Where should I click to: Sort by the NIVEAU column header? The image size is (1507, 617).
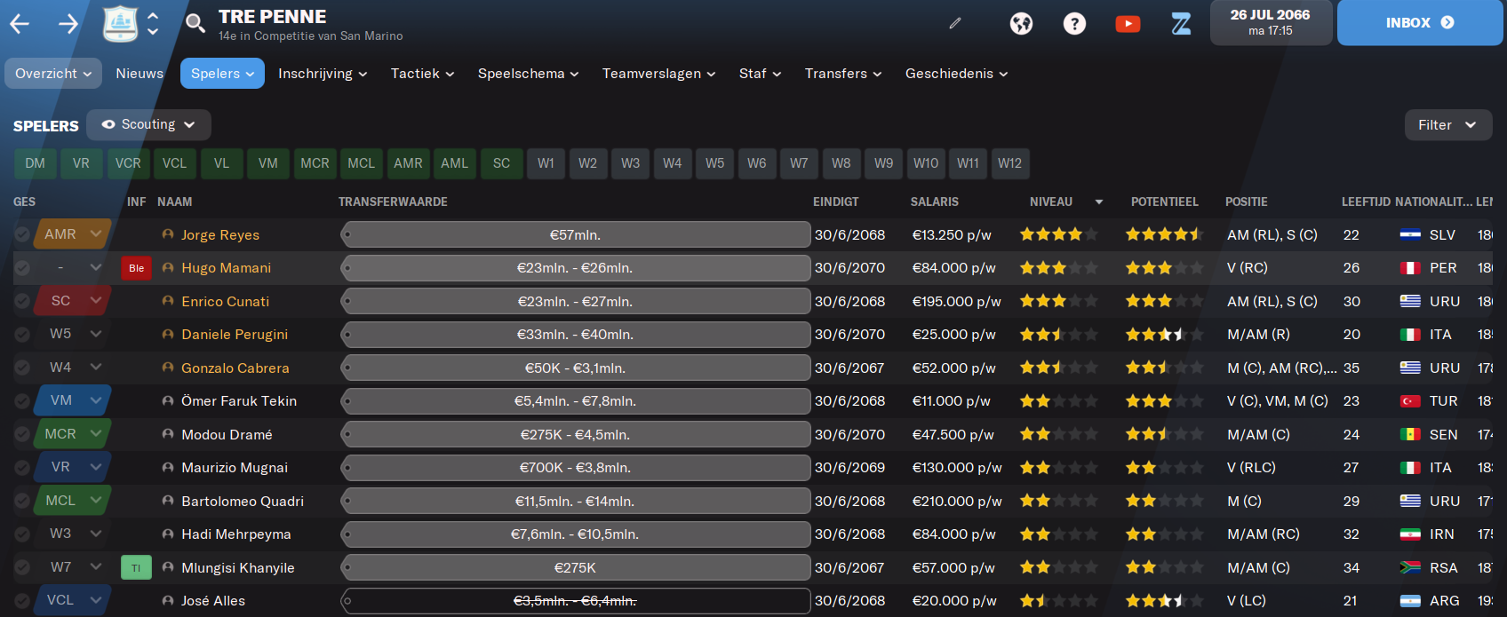coord(1051,202)
